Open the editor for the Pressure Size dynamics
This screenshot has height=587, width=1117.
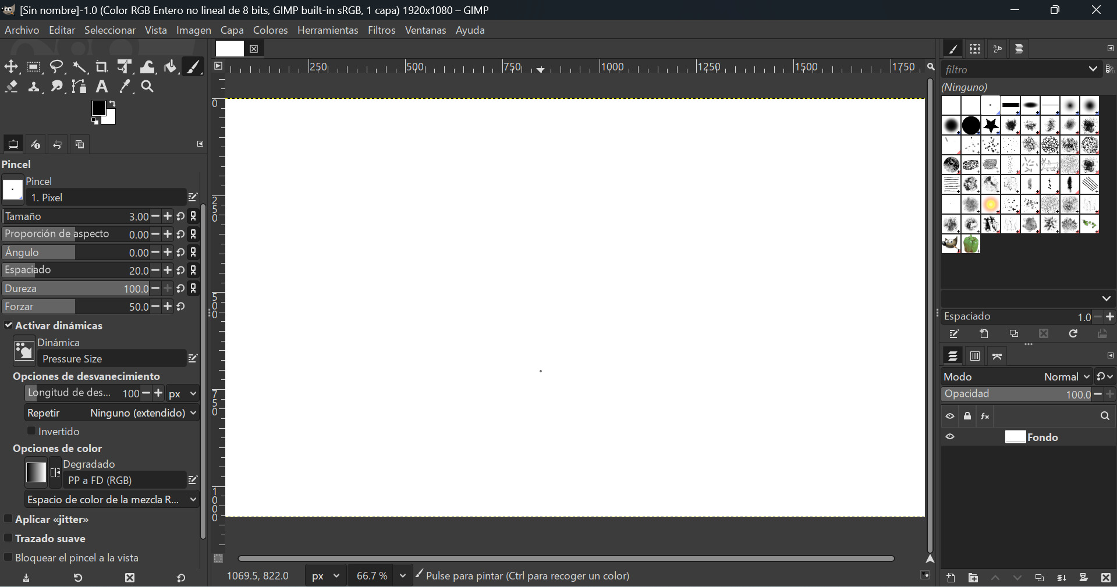[193, 358]
